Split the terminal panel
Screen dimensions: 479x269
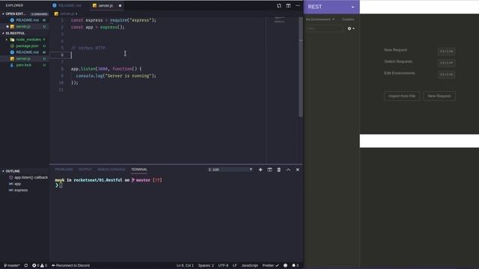tap(269, 170)
